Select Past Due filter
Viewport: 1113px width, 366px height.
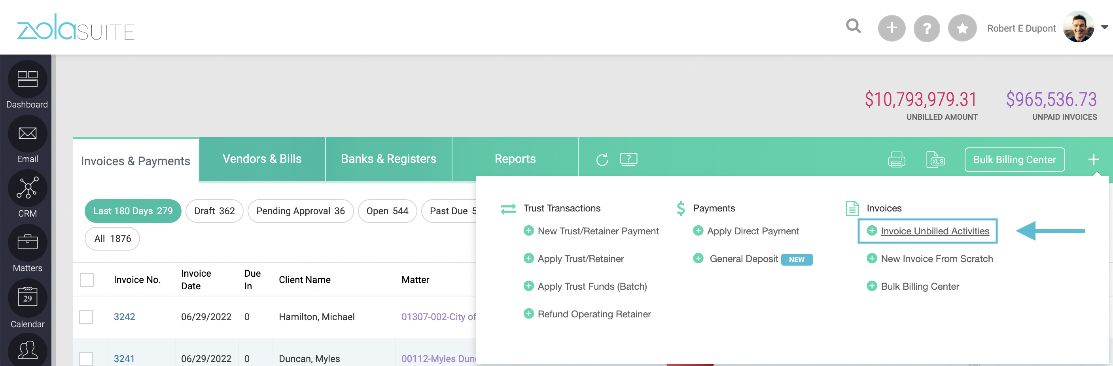click(449, 211)
